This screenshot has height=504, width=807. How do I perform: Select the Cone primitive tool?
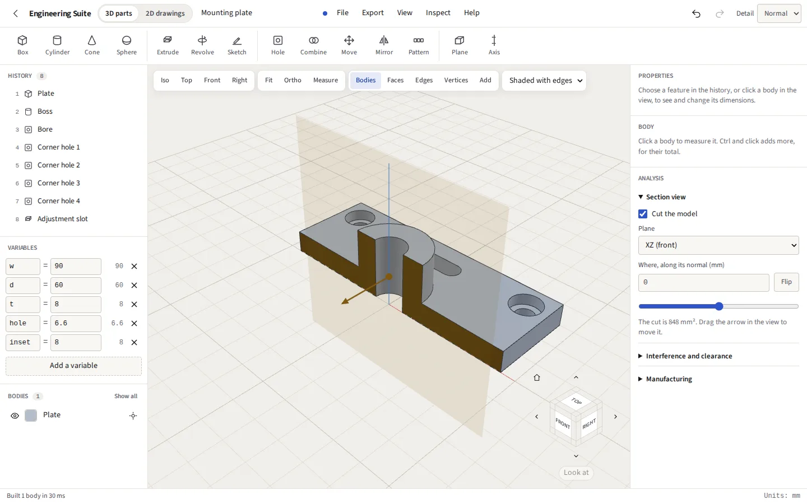coord(92,45)
